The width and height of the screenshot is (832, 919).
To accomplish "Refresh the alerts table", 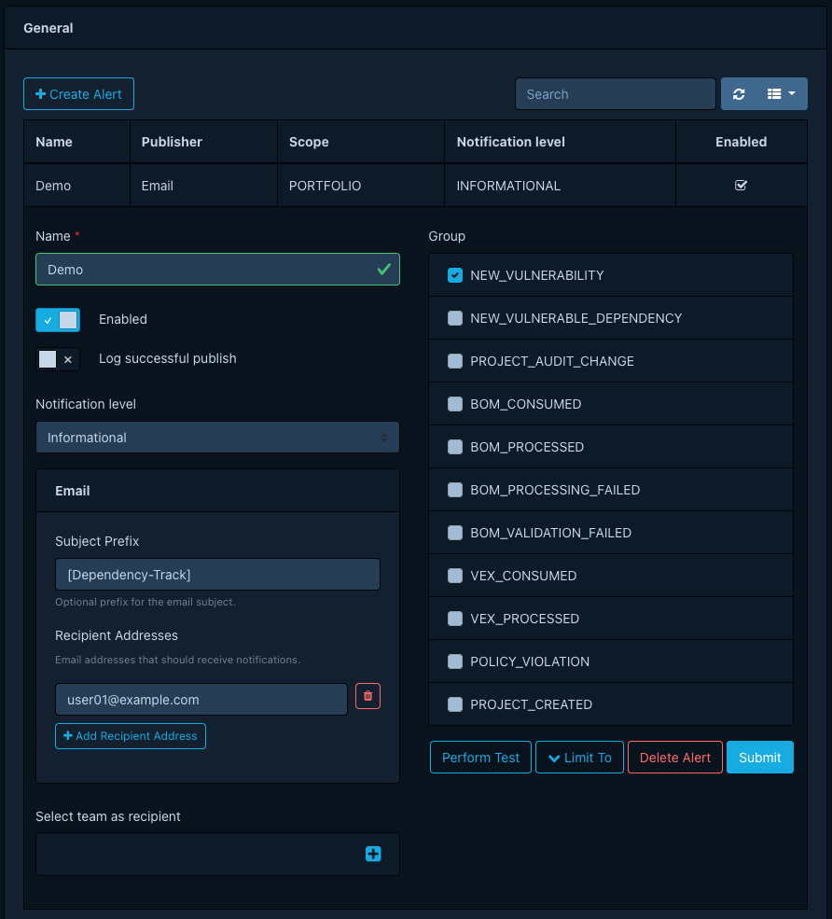I will (x=739, y=93).
